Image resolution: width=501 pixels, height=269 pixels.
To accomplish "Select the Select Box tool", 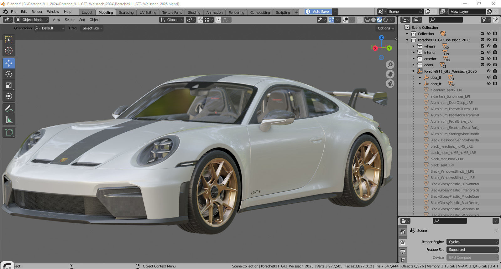I will 9,40.
